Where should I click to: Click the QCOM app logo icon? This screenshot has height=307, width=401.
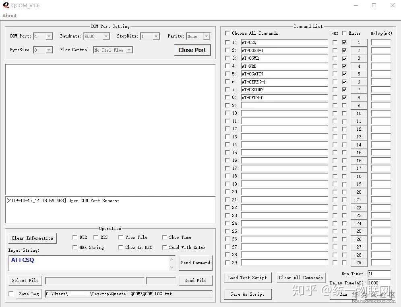[6, 5]
